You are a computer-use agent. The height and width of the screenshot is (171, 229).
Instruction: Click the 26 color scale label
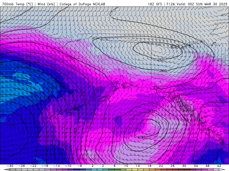pos(173,166)
